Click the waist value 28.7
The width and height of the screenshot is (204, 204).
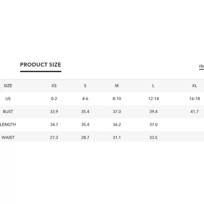[x=85, y=137]
